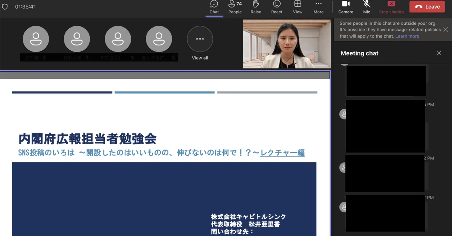
Task: Select the fourth participant avatar
Action: point(159,39)
